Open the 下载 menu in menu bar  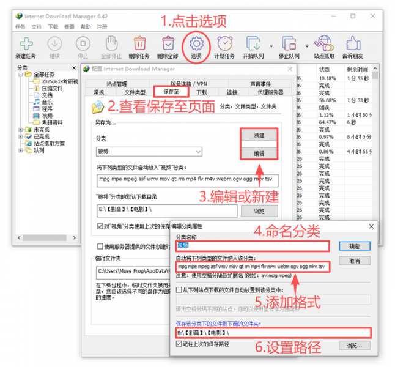point(53,27)
